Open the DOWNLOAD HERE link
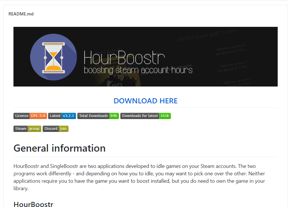Screen dimensions: 288x207 tap(145, 101)
